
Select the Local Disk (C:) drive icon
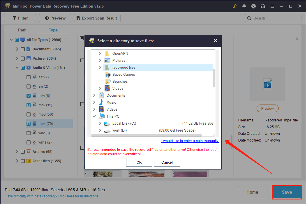107,123
